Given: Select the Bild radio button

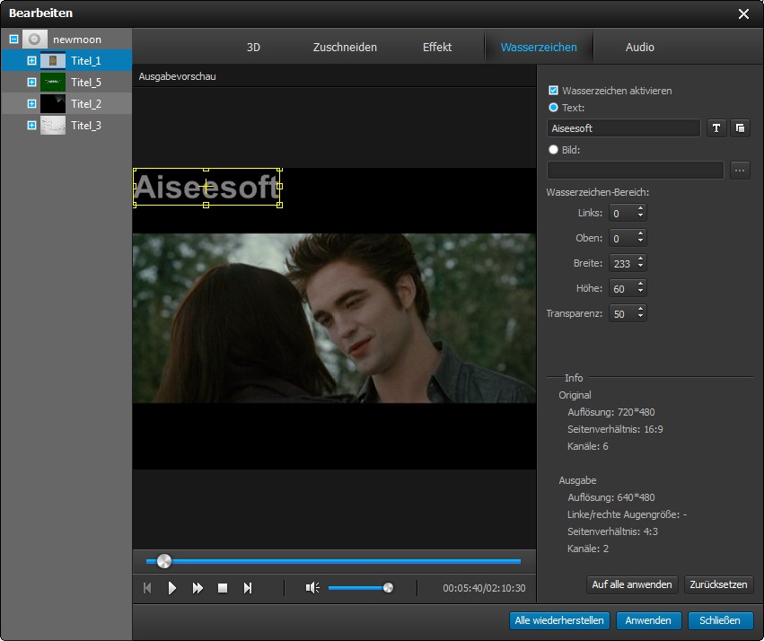Looking at the screenshot, I should (x=554, y=150).
